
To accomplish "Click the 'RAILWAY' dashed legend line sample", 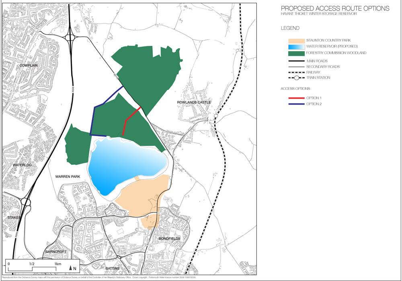I will (x=296, y=72).
